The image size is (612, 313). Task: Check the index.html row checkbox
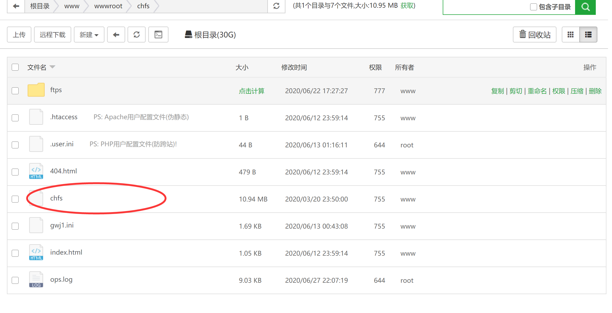click(15, 253)
